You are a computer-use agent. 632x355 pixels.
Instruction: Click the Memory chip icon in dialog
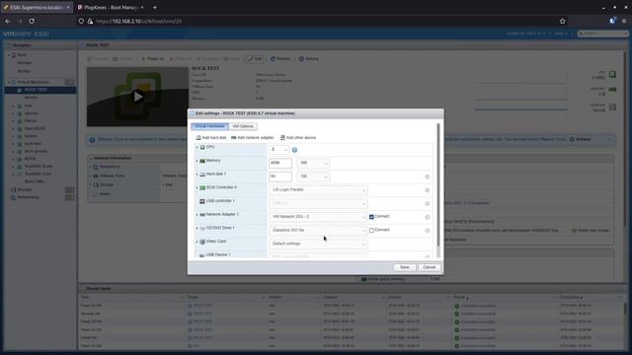coord(202,161)
